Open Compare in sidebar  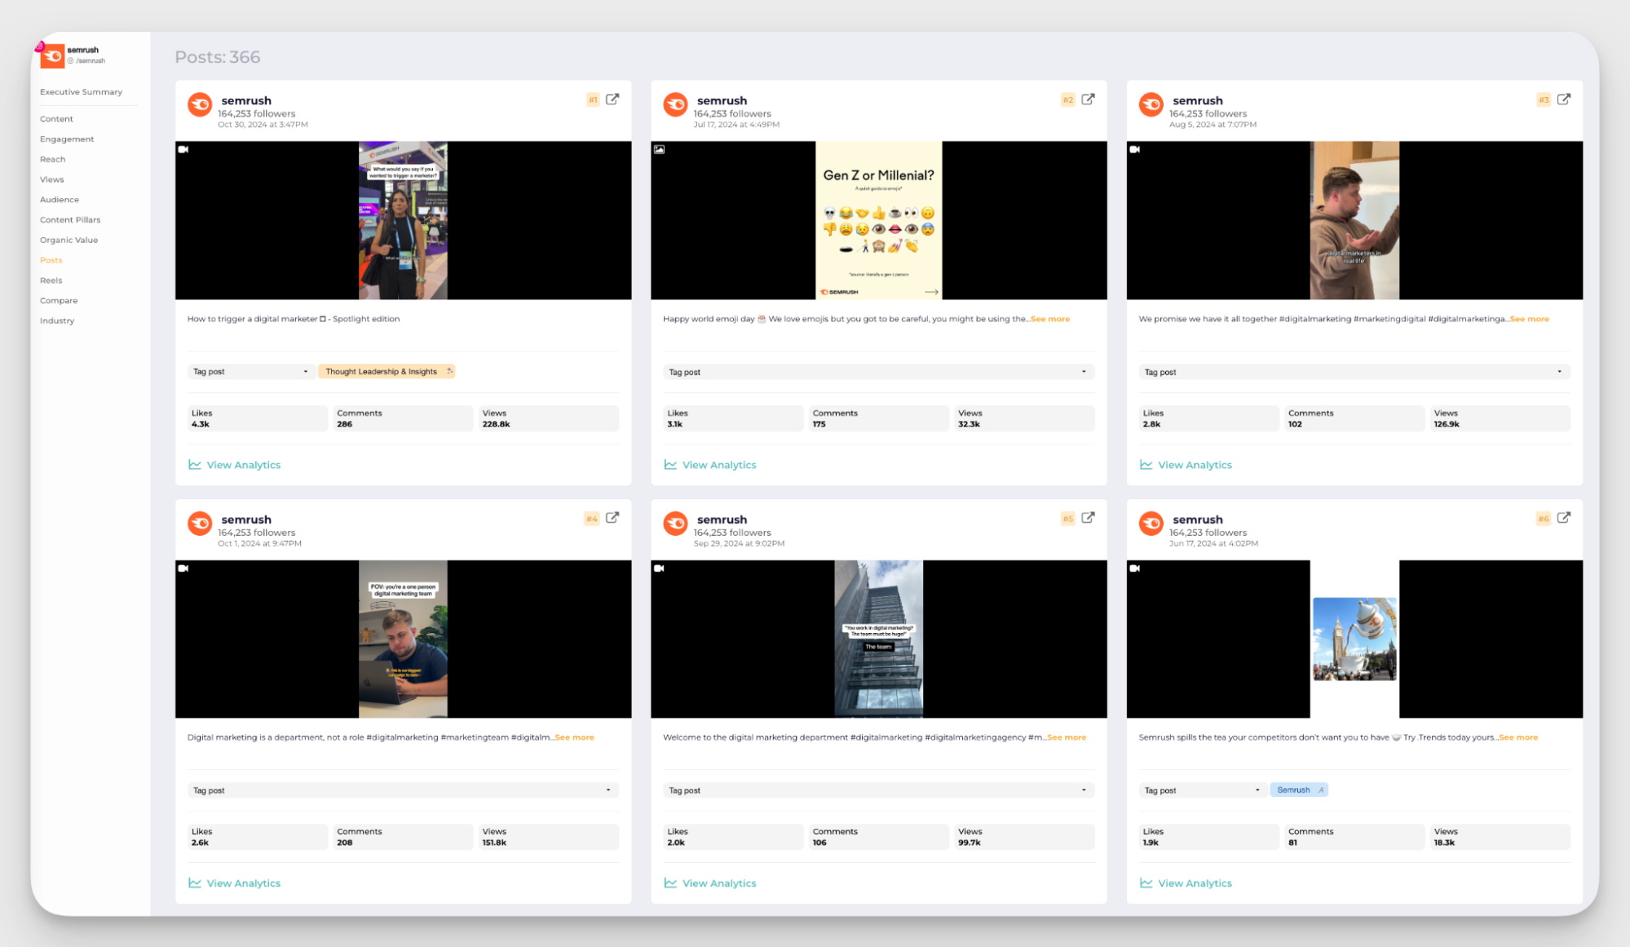click(x=59, y=301)
